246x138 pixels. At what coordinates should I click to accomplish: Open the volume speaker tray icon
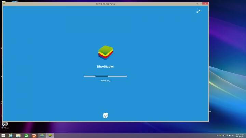pos(230,136)
